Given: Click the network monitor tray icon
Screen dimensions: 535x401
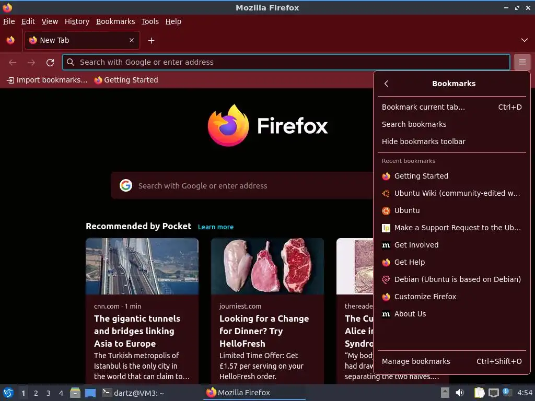Looking at the screenshot, I should (x=494, y=393).
